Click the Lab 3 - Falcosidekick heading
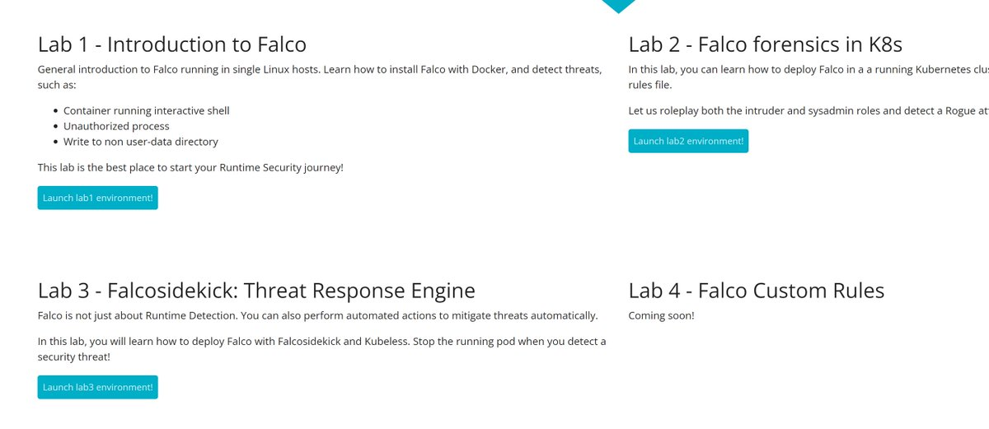Viewport: 989px width, 429px height. 256,291
